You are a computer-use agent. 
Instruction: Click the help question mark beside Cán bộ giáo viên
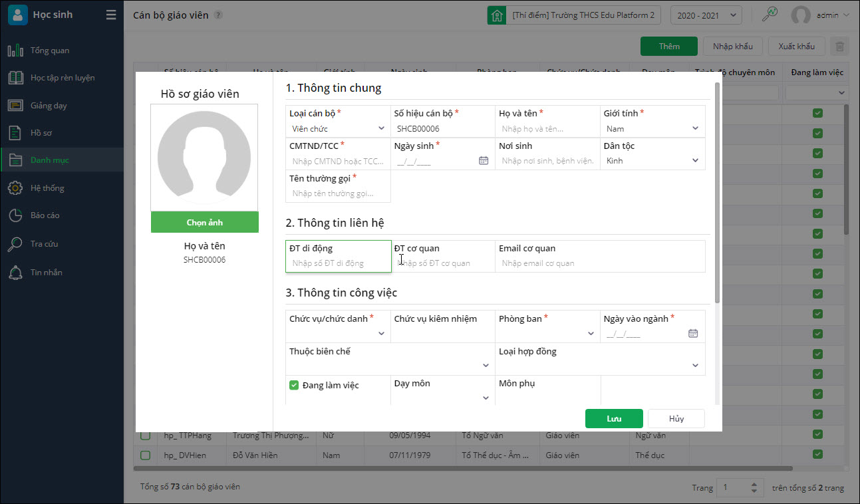point(219,15)
